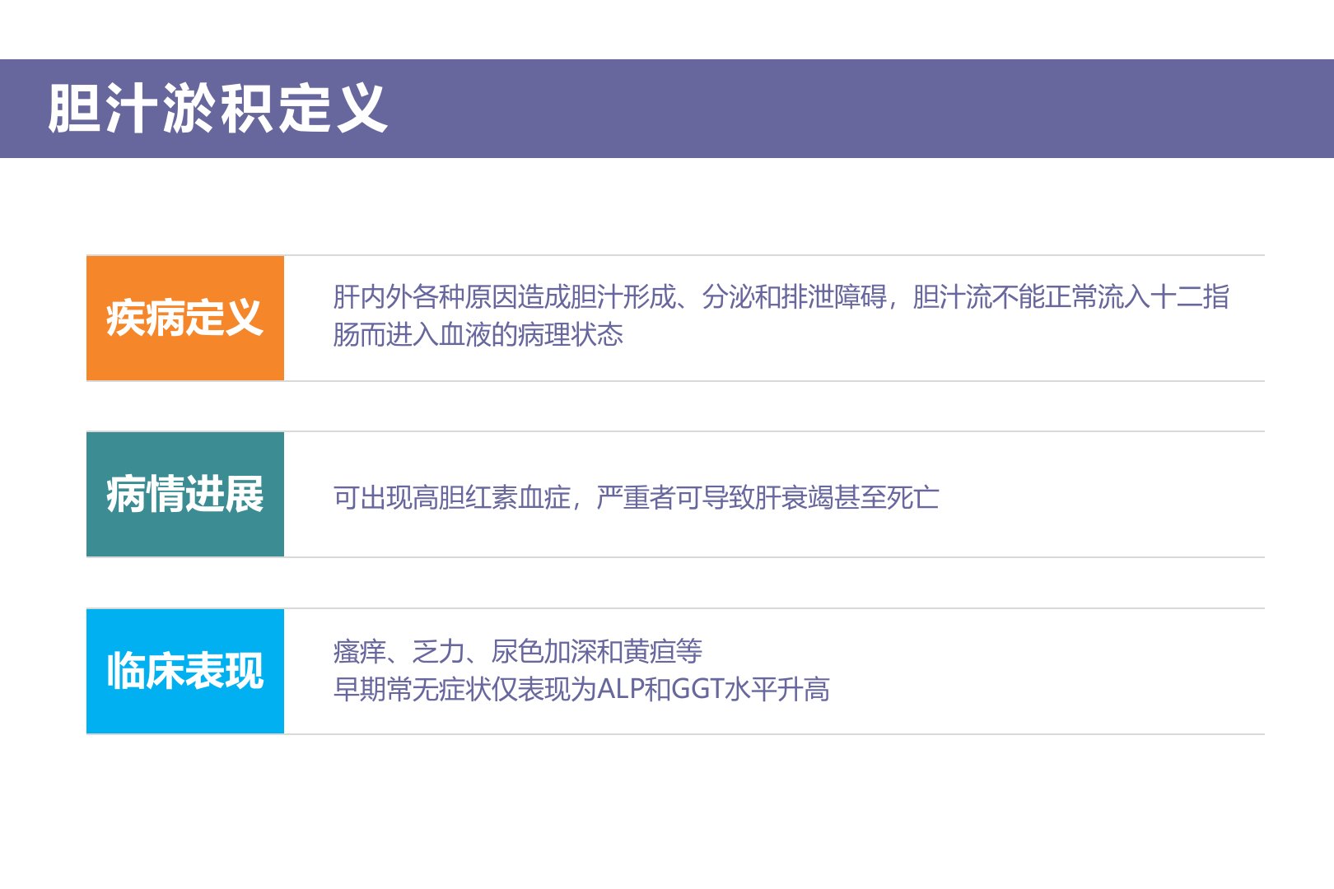Click the phrase "水平升高" after GGT
1334x889 pixels.
pos(777,689)
